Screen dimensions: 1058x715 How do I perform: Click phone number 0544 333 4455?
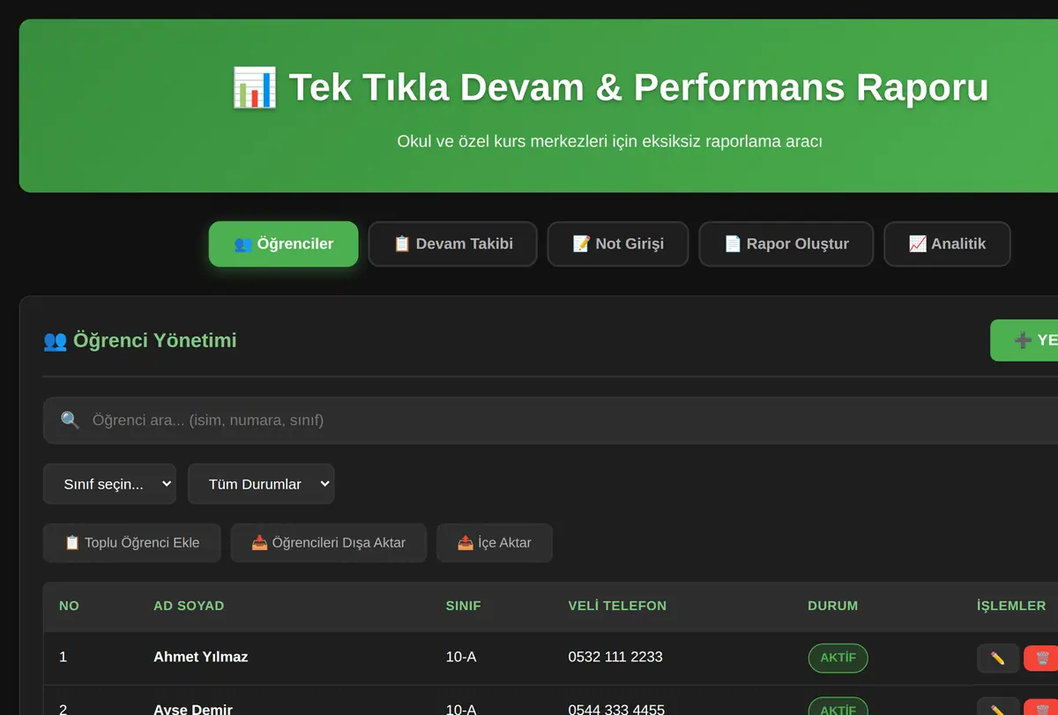click(616, 710)
